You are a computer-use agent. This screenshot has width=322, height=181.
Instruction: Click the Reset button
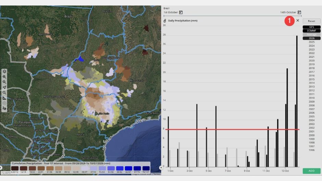coord(311,21)
